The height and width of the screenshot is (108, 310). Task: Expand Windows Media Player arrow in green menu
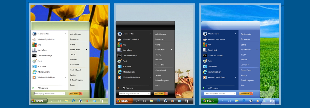pos(65,77)
